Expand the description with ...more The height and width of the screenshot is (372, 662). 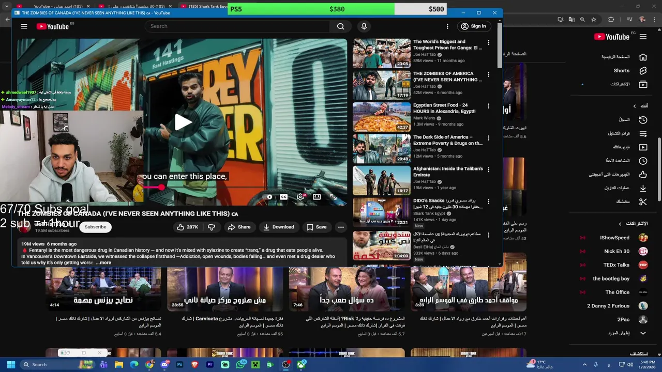click(x=103, y=262)
